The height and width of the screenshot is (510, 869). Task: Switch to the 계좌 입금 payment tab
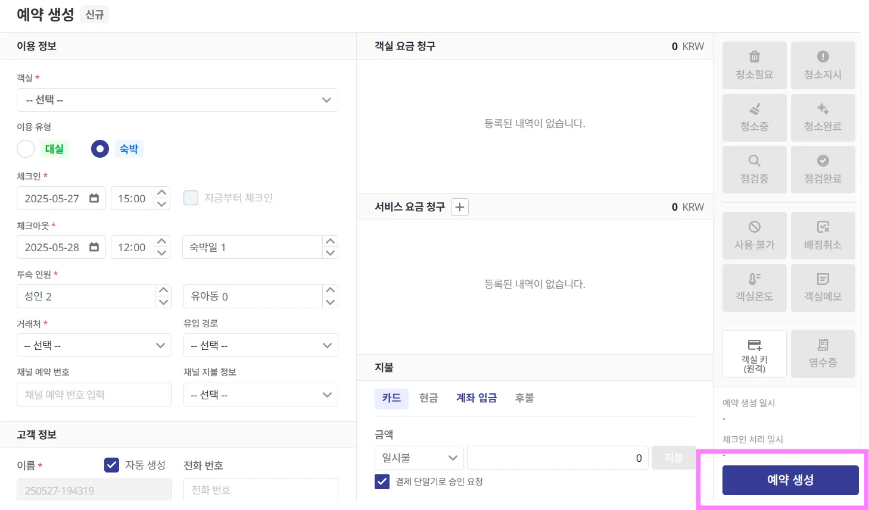[476, 398]
